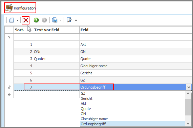The height and width of the screenshot is (128, 193).
Task: Click the Sort. filter cell
Action: click(23, 37)
